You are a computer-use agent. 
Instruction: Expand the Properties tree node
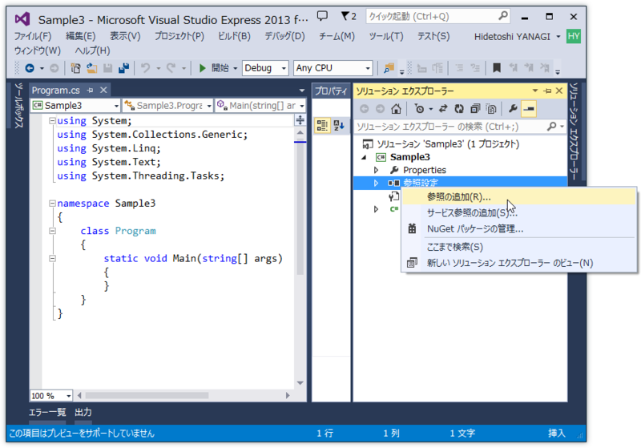(376, 170)
